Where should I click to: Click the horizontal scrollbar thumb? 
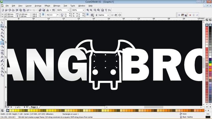154,107
